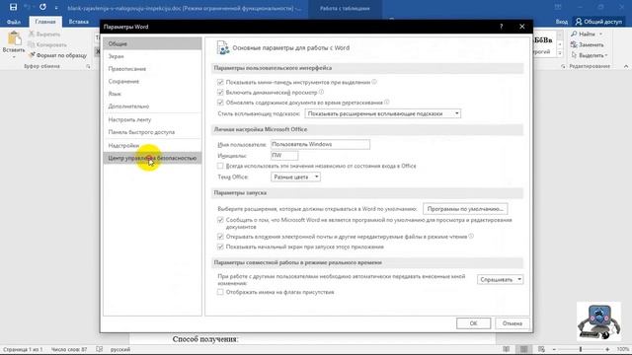632x355 pixels.
Task: Click the OK button
Action: [x=473, y=323]
